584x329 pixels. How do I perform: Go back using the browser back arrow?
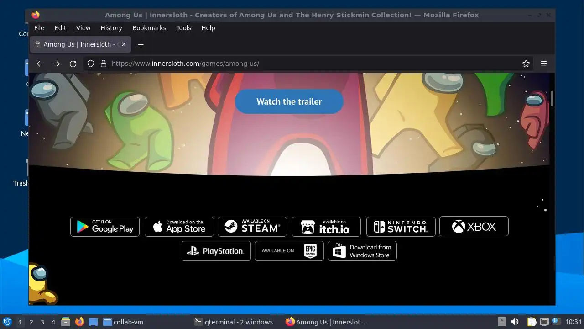(x=40, y=64)
